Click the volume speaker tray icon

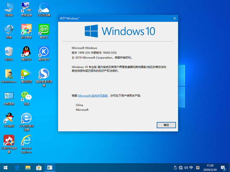tap(186, 167)
